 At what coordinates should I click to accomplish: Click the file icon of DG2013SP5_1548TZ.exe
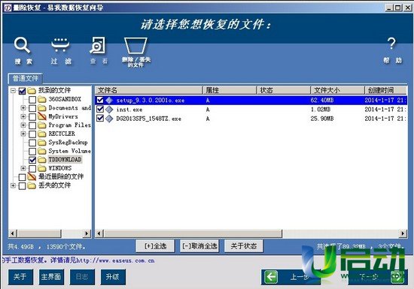coord(109,119)
